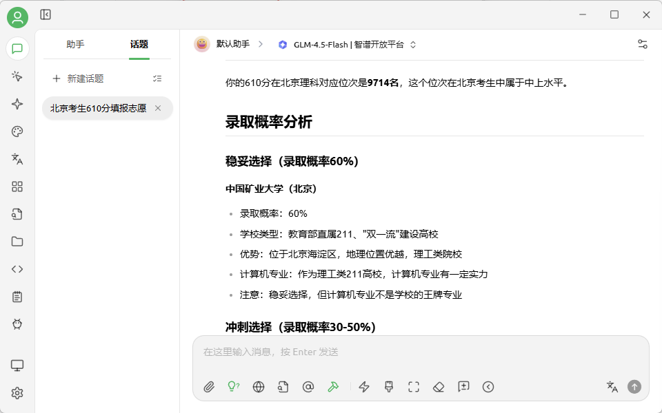Switch to the 助手 tab
Viewport: 662px width, 413px height.
point(76,44)
